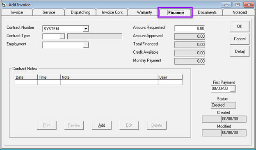Switch to the Invoice tab
The image size is (256, 150).
pos(17,12)
